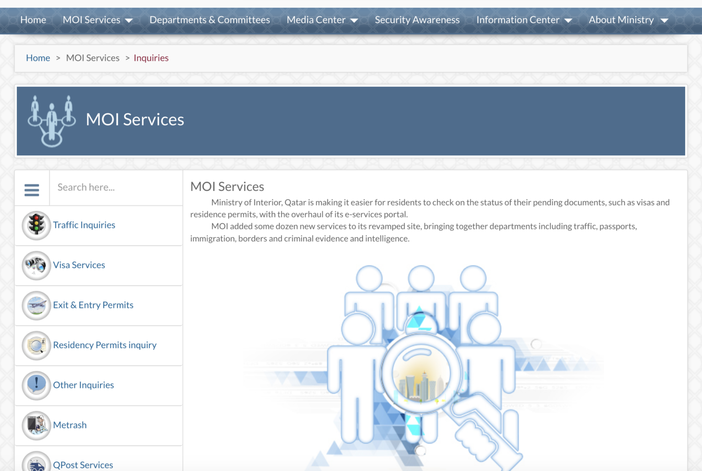Click the Home breadcrumb link
This screenshot has height=471, width=702.
38,58
